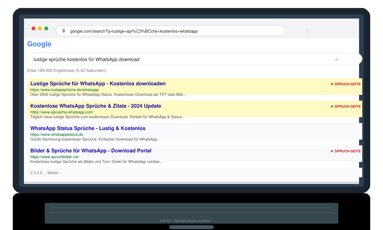Click into the Google search query field
The image size is (383, 230).
tap(195, 59)
